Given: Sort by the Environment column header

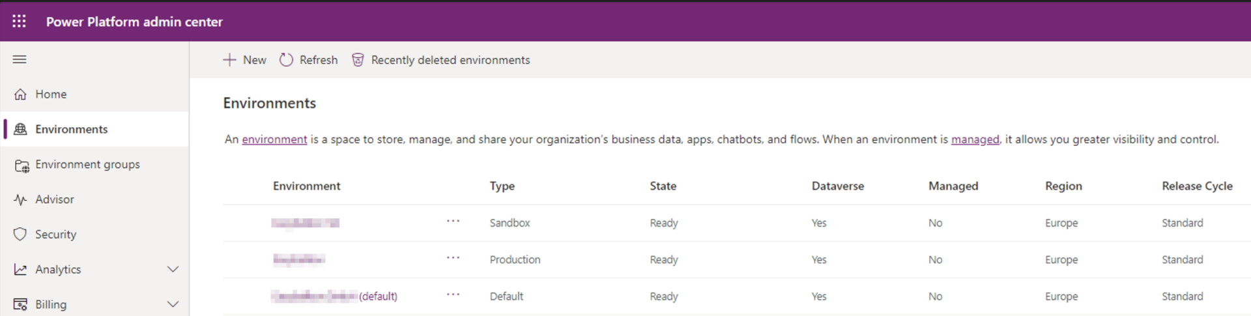Looking at the screenshot, I should pyautogui.click(x=306, y=186).
